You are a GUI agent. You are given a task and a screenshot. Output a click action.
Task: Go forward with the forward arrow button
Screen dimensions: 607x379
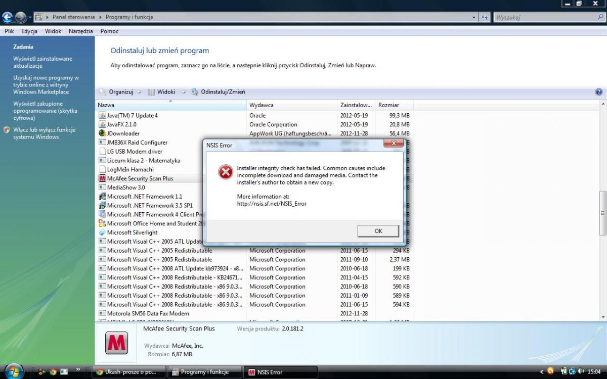click(x=20, y=17)
